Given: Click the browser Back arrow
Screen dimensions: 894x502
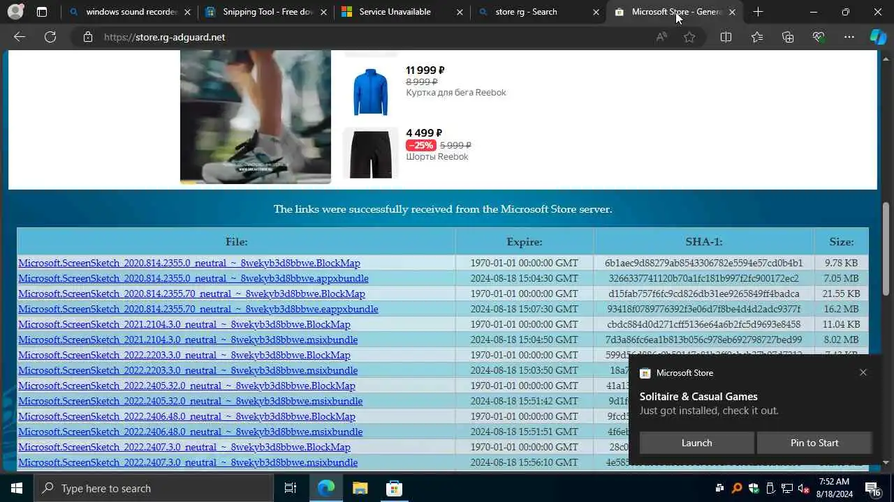Looking at the screenshot, I should pyautogui.click(x=20, y=37).
